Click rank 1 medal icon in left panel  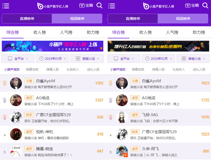pos(5,83)
